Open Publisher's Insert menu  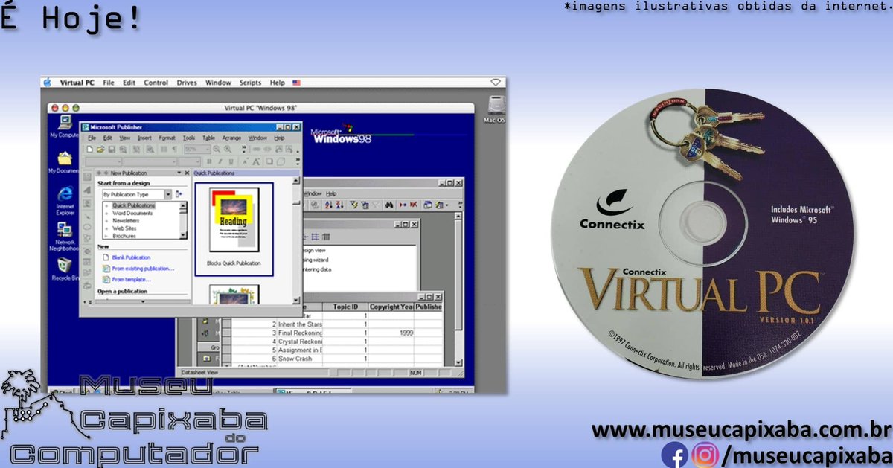(144, 138)
